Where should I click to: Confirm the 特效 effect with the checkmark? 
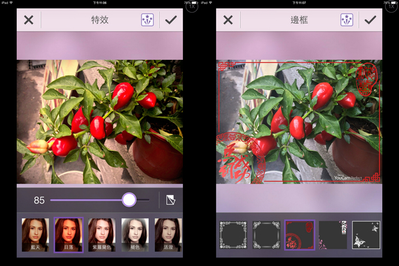tap(172, 20)
